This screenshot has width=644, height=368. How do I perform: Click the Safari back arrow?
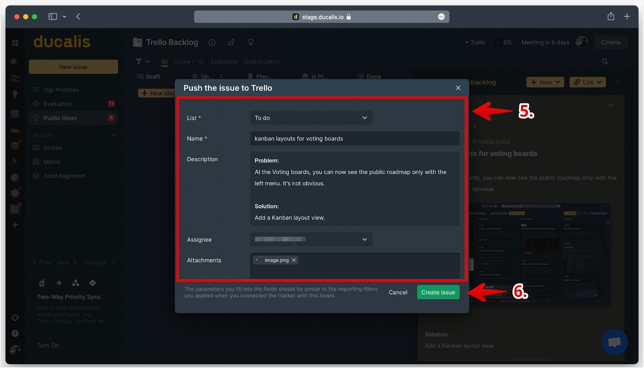pos(78,16)
